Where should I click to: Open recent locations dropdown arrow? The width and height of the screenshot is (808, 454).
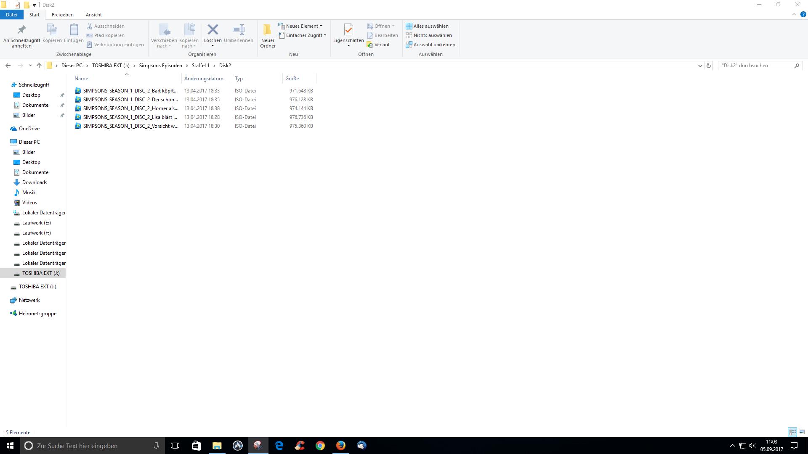[x=30, y=66]
